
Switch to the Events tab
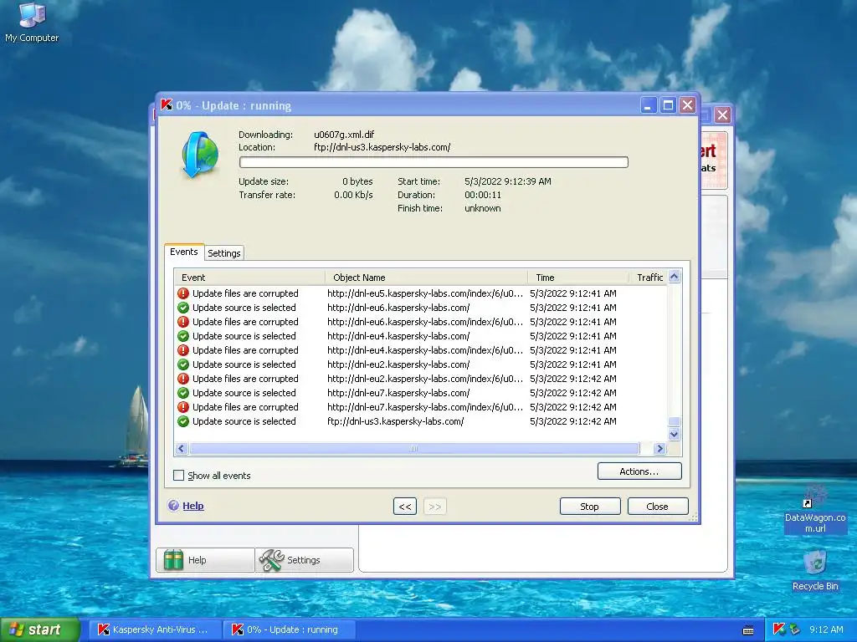(183, 252)
